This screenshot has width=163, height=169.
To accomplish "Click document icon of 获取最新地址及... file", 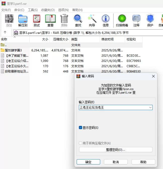I will pyautogui.click(x=3, y=71).
